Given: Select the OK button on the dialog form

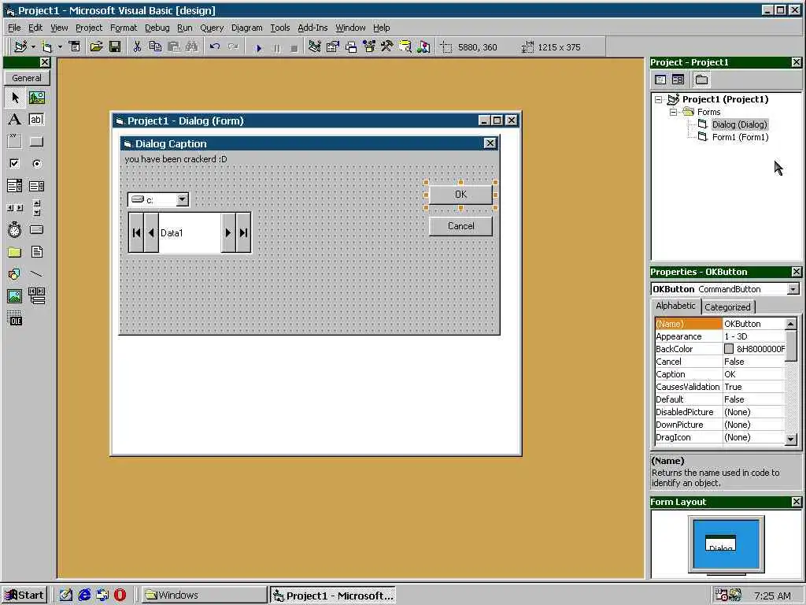Looking at the screenshot, I should click(460, 195).
